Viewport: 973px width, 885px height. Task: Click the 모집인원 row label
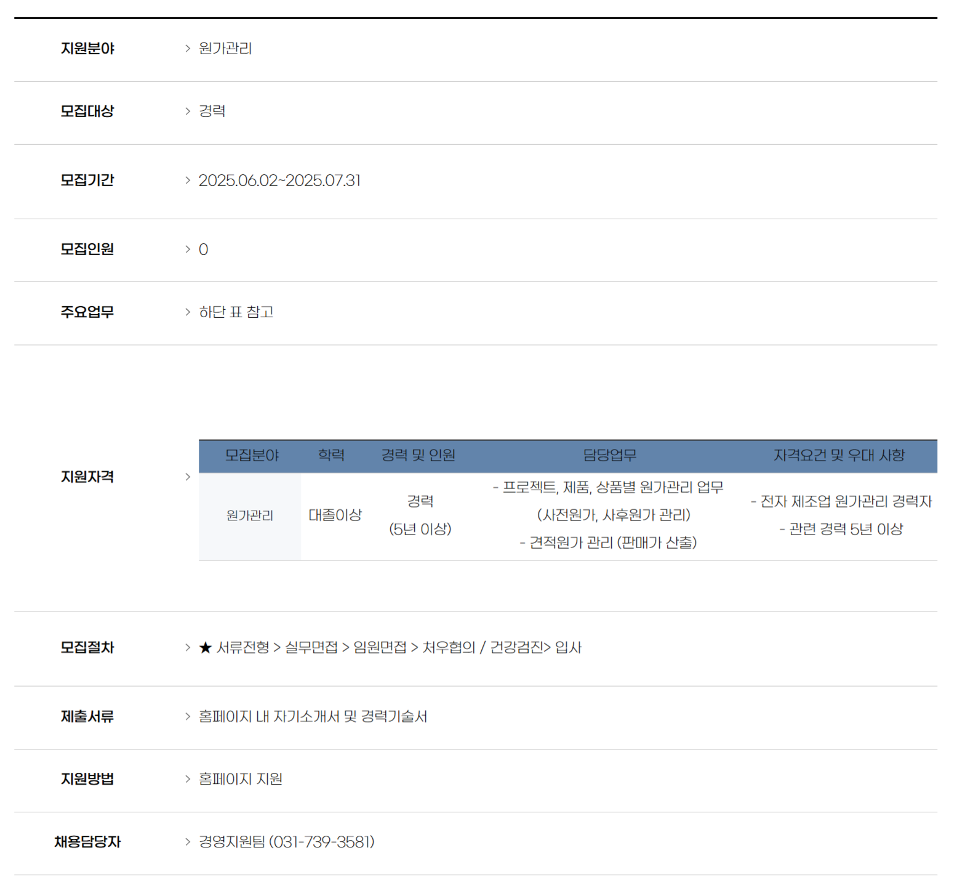click(87, 249)
